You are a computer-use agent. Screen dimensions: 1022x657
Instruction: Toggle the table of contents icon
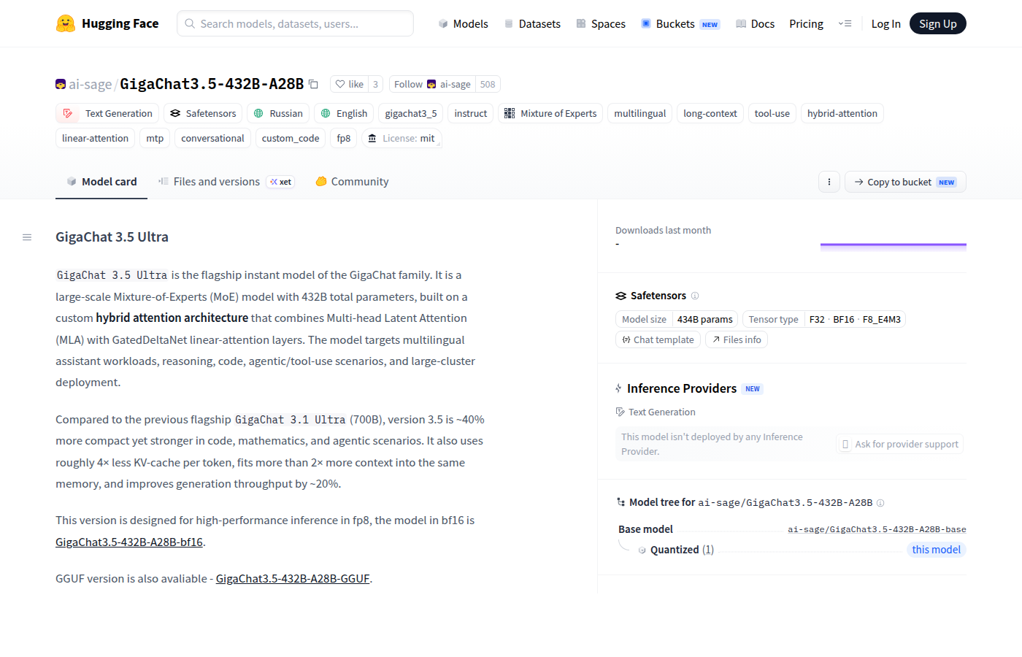27,237
